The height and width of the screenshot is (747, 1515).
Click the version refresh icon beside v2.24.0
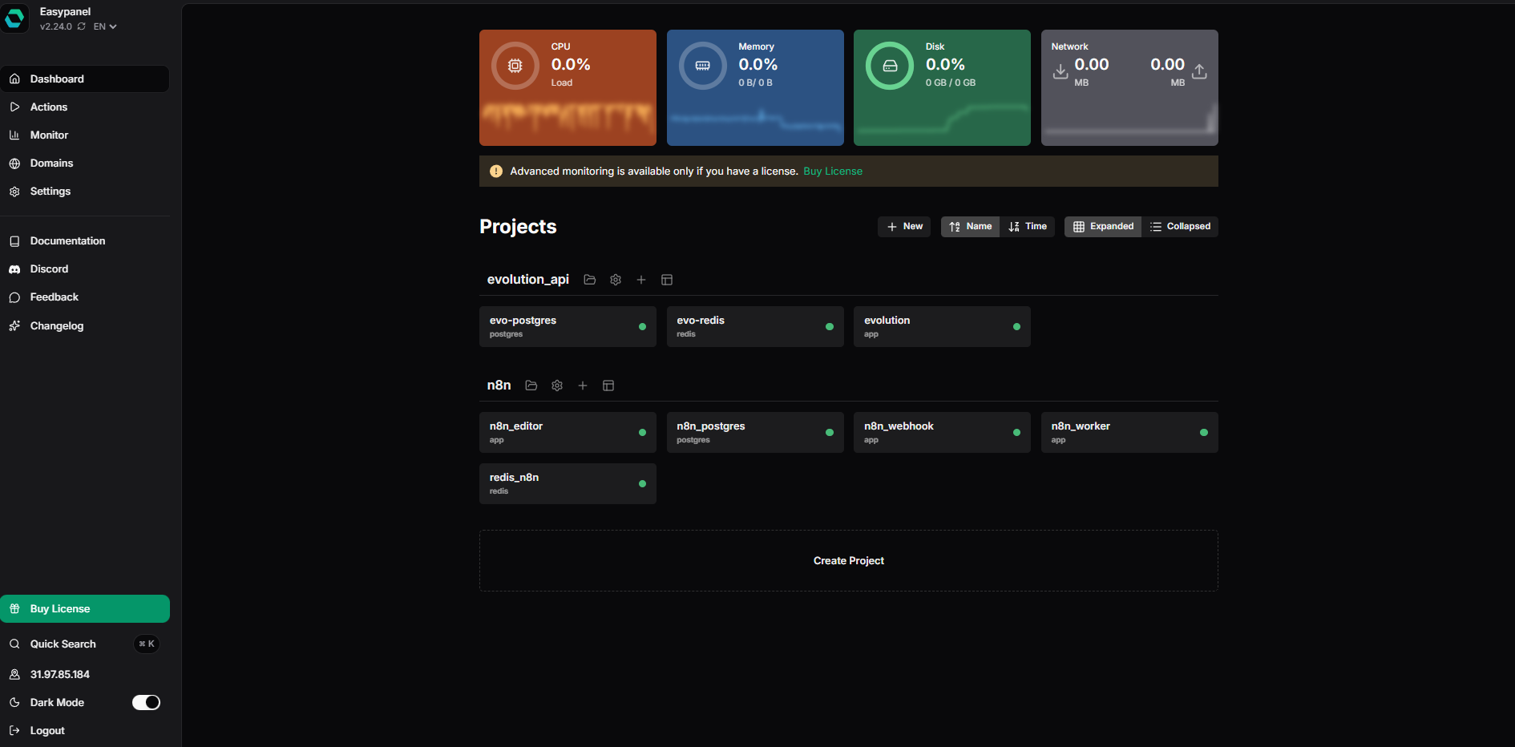point(82,26)
